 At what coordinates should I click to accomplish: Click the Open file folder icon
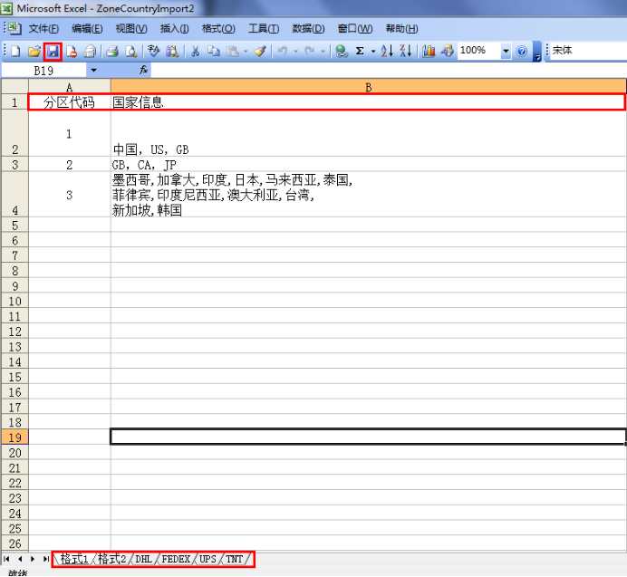34,52
